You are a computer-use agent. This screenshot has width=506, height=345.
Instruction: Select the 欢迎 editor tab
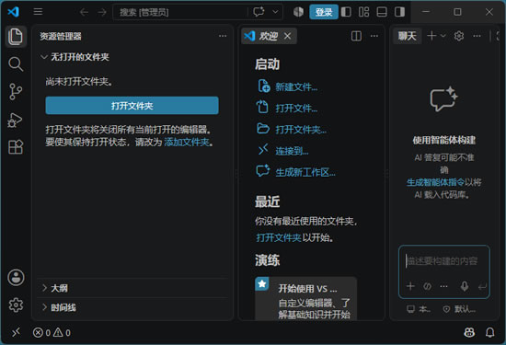click(x=269, y=36)
